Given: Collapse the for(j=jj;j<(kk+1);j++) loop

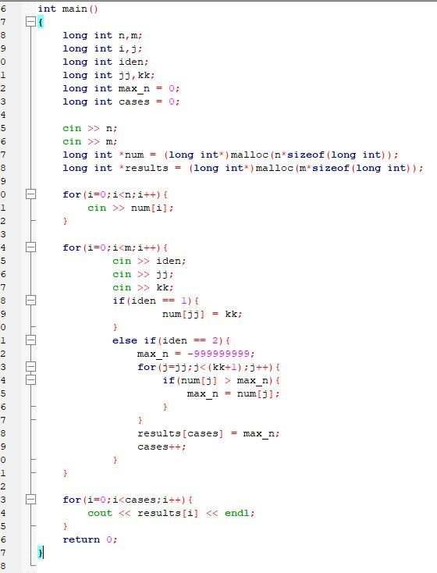Looking at the screenshot, I should [x=30, y=367].
